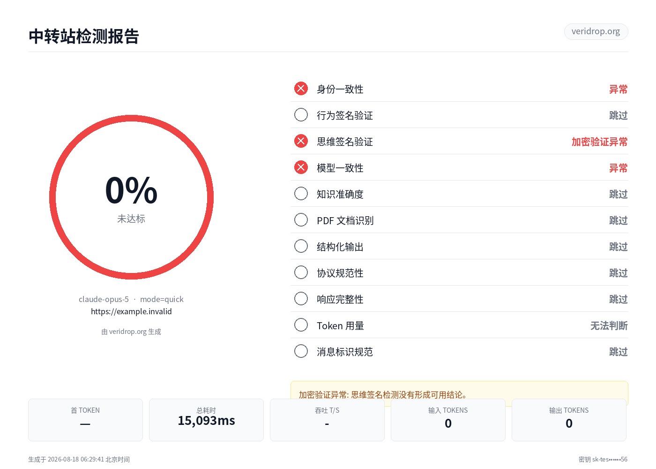Image resolution: width=656 pixels, height=469 pixels.
Task: Click the https://example.invalid URL
Action: [131, 311]
